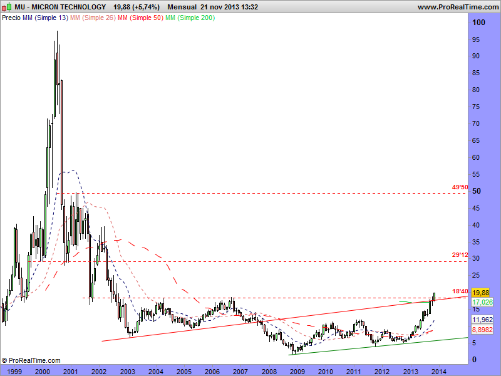This screenshot has width=501, height=376.
Task: Click the 25 value on price axis
Action: [476, 275]
